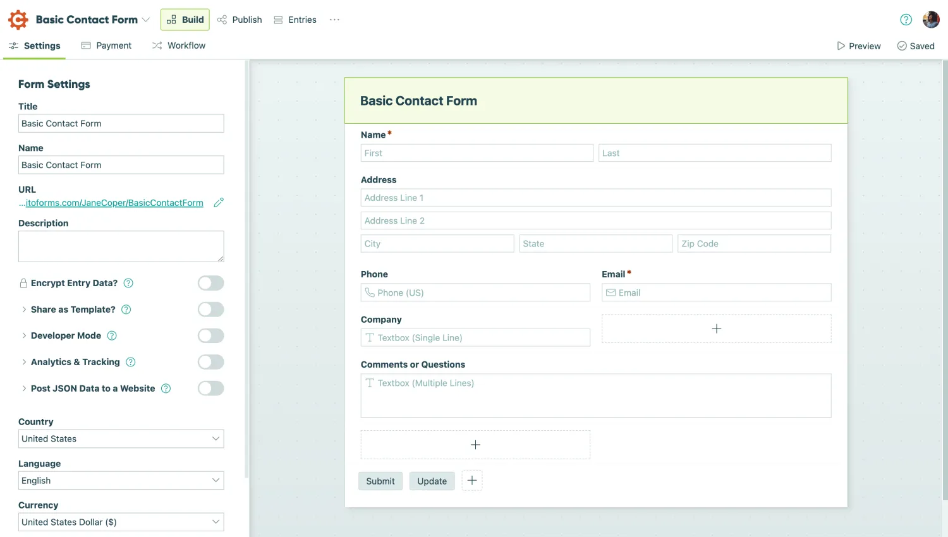Open the Language dropdown
The height and width of the screenshot is (537, 948).
pos(121,480)
